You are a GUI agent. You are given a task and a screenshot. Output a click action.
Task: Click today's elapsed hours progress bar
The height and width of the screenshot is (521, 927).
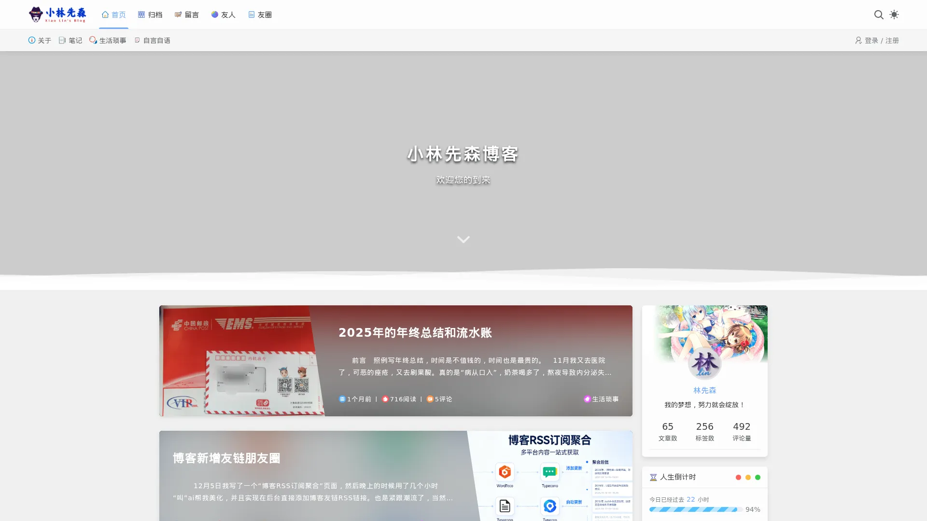[x=695, y=509]
